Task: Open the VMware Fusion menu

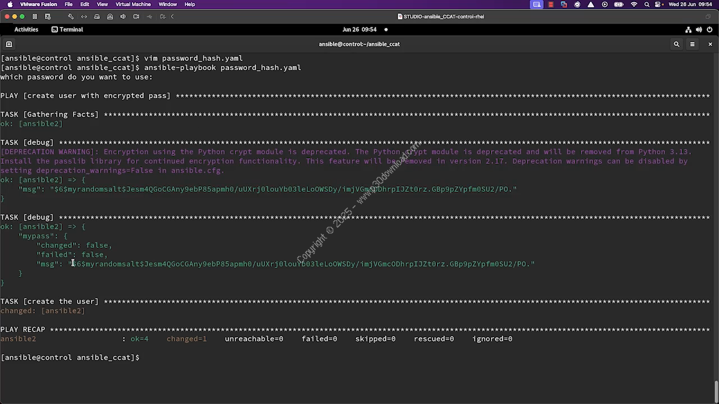Action: [x=38, y=4]
